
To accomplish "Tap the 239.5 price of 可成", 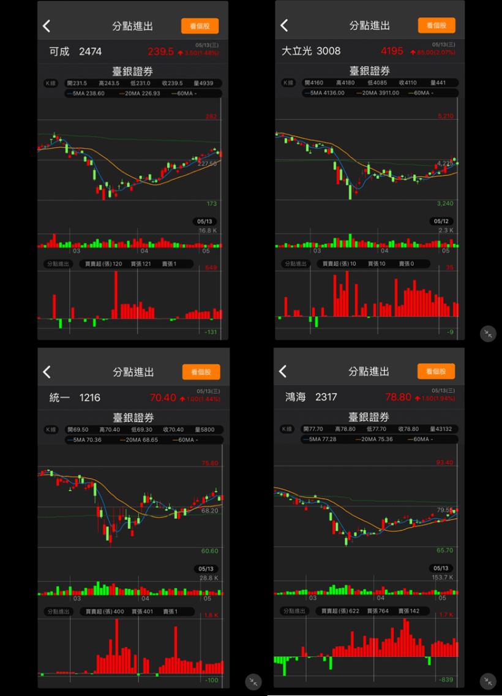I will (x=160, y=51).
